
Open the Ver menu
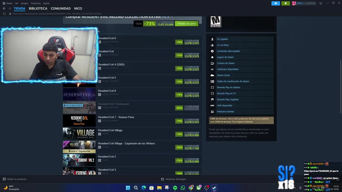(17, 3)
